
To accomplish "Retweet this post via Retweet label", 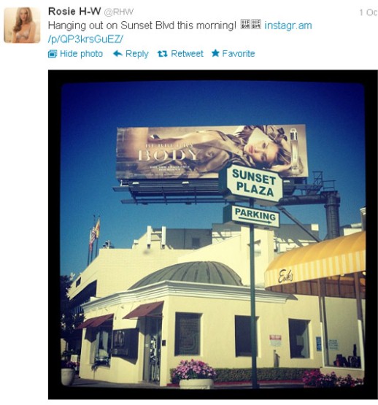I will (x=187, y=54).
